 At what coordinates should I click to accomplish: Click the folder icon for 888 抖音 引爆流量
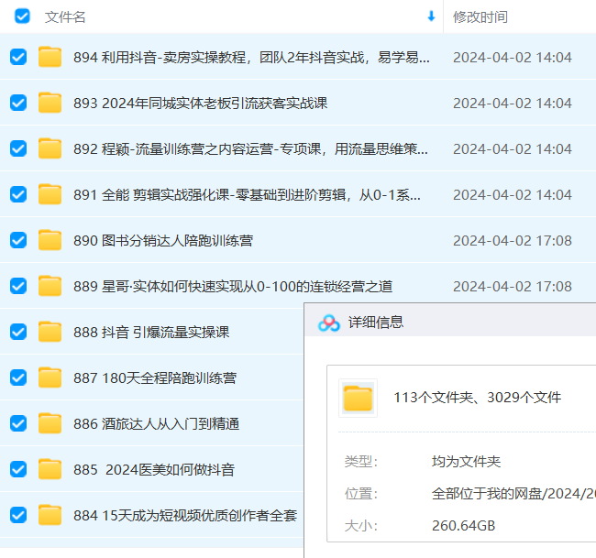tap(50, 333)
